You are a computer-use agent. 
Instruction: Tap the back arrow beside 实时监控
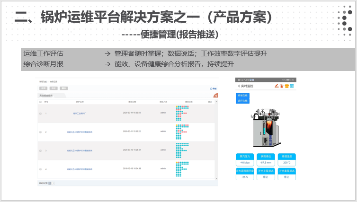pos(238,86)
